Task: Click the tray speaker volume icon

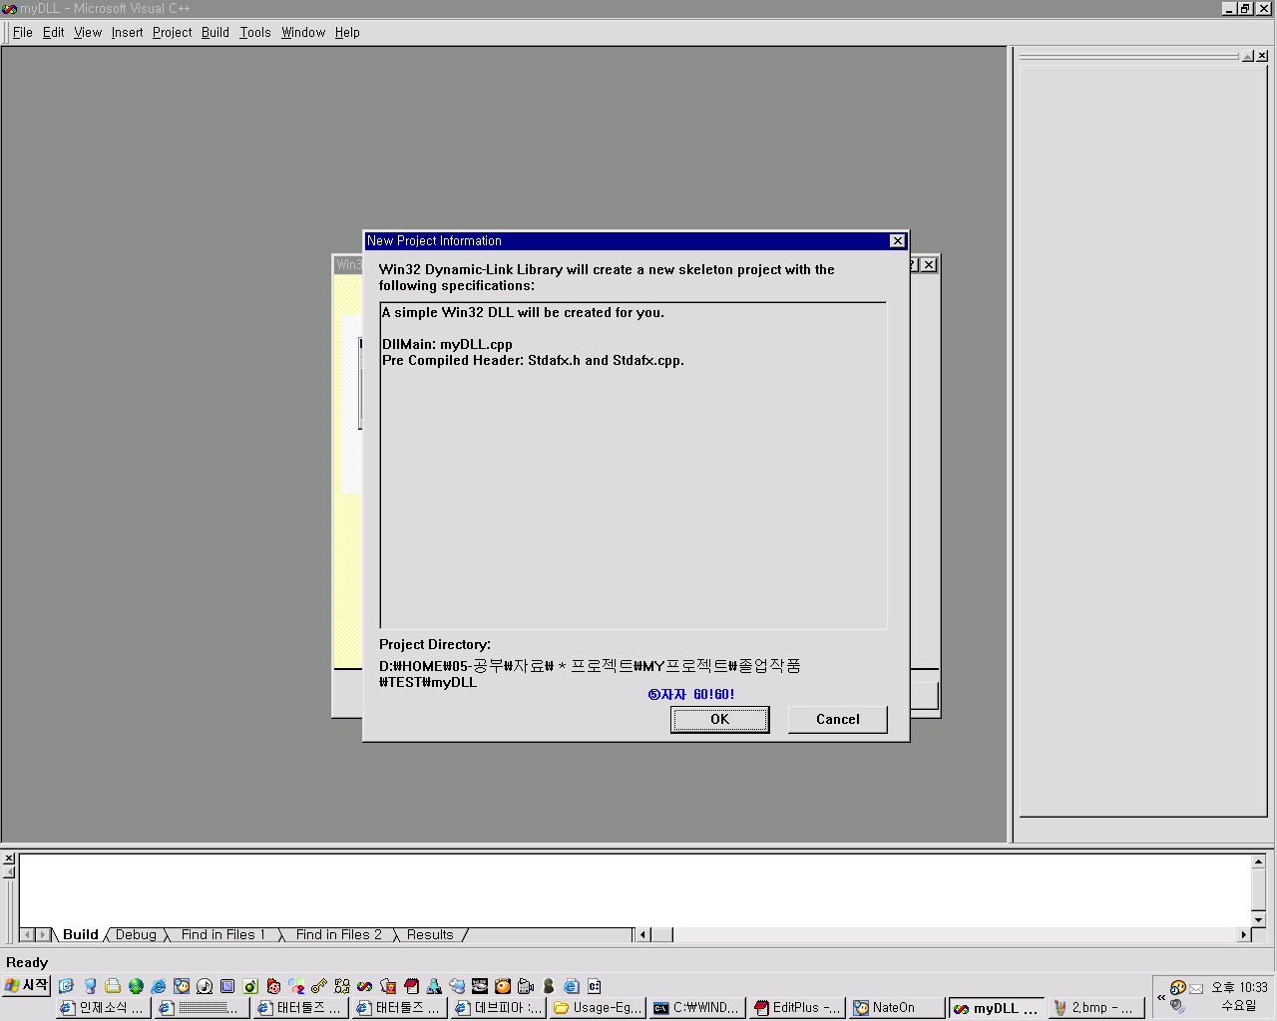Action: (1177, 1006)
